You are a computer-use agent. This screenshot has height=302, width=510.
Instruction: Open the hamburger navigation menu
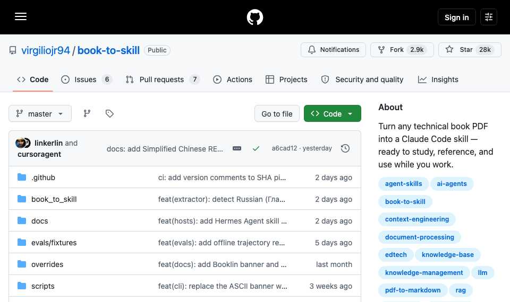point(21,16)
